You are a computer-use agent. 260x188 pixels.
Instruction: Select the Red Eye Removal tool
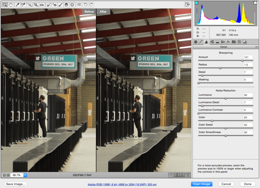(55, 5)
